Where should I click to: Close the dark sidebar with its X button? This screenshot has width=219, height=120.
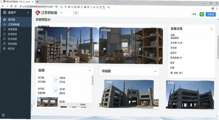pyautogui.click(x=28, y=13)
